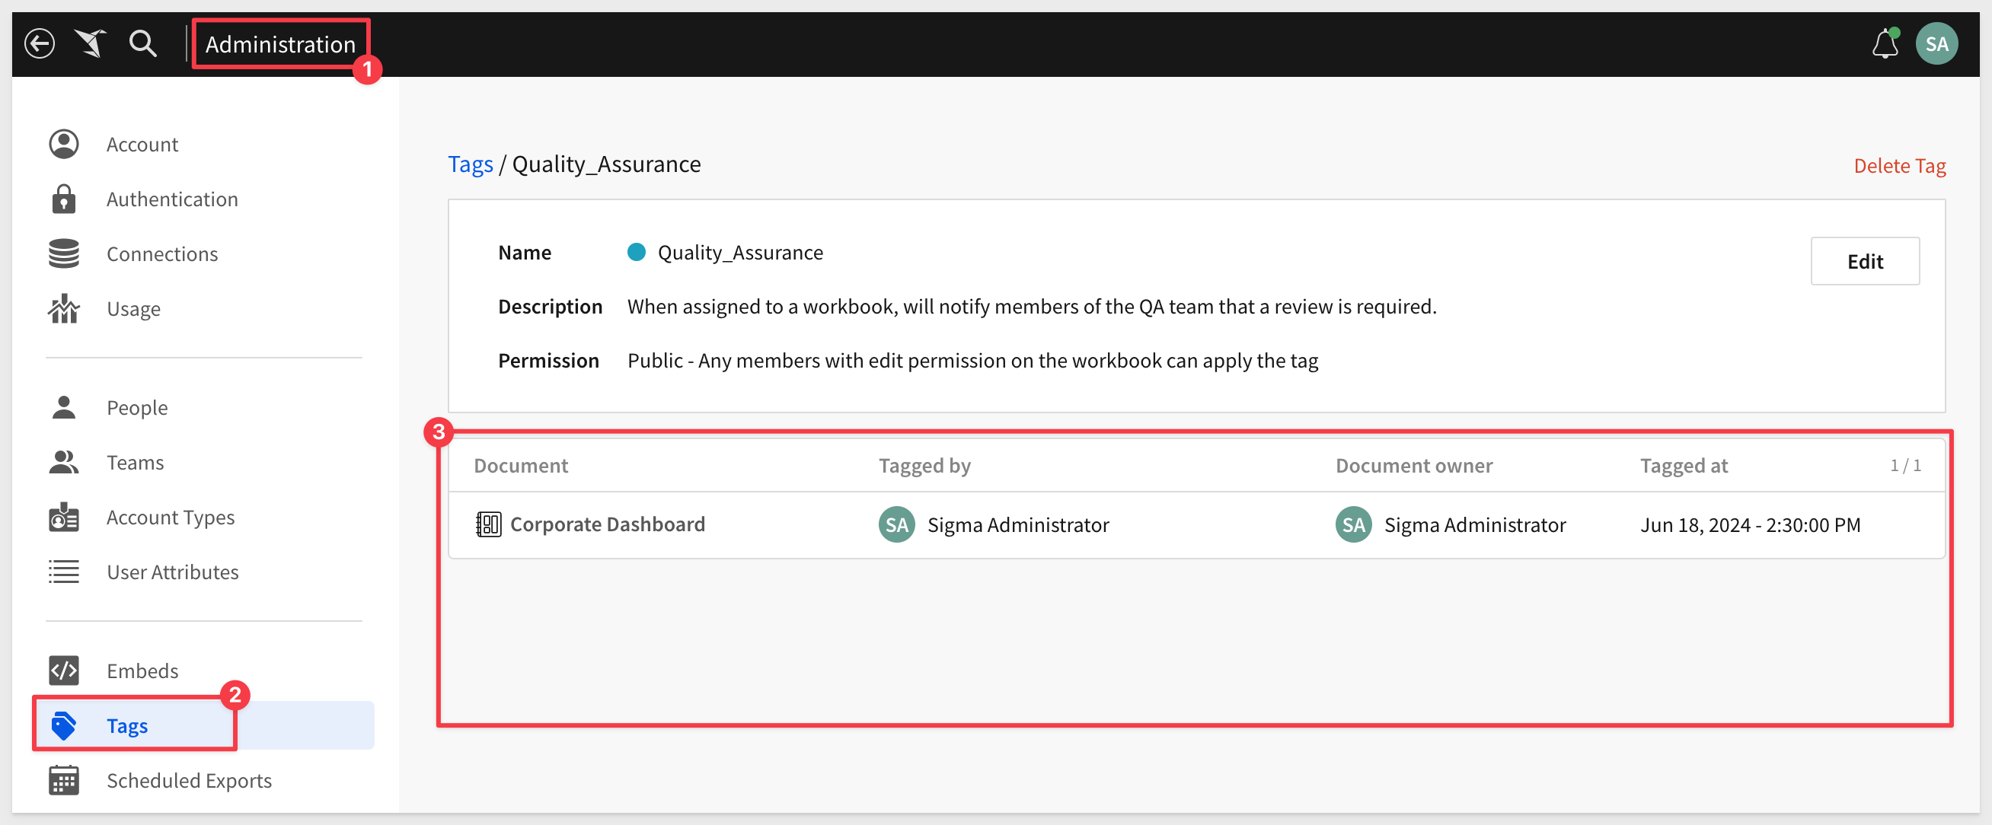
Task: Click the back arrow icon
Action: (40, 43)
